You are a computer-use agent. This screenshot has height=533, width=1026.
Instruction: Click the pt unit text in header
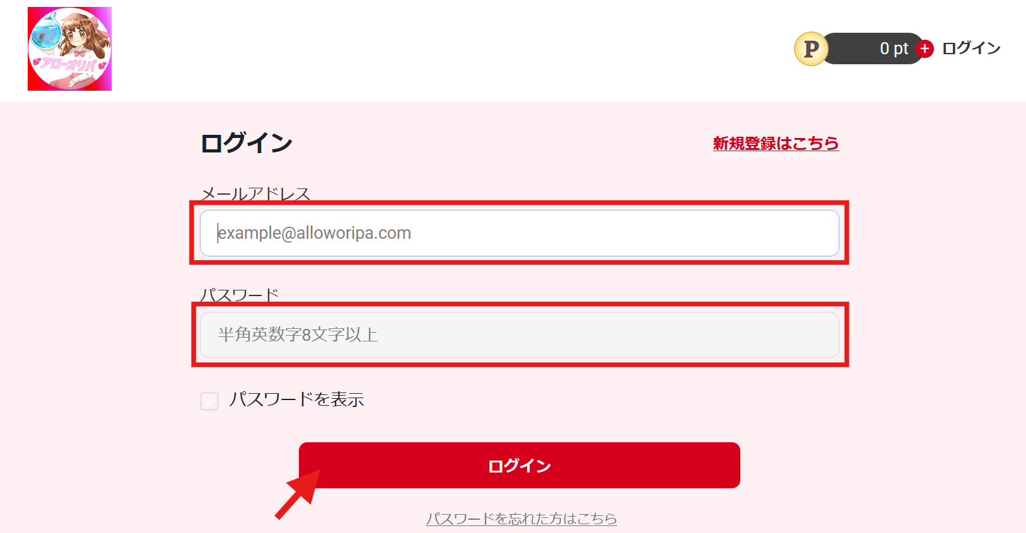pyautogui.click(x=901, y=49)
